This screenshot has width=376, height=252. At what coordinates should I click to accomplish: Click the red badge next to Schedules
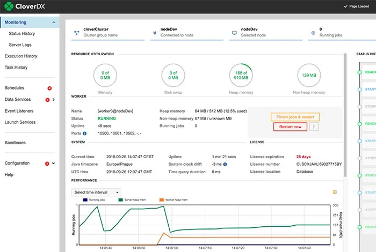point(49,88)
